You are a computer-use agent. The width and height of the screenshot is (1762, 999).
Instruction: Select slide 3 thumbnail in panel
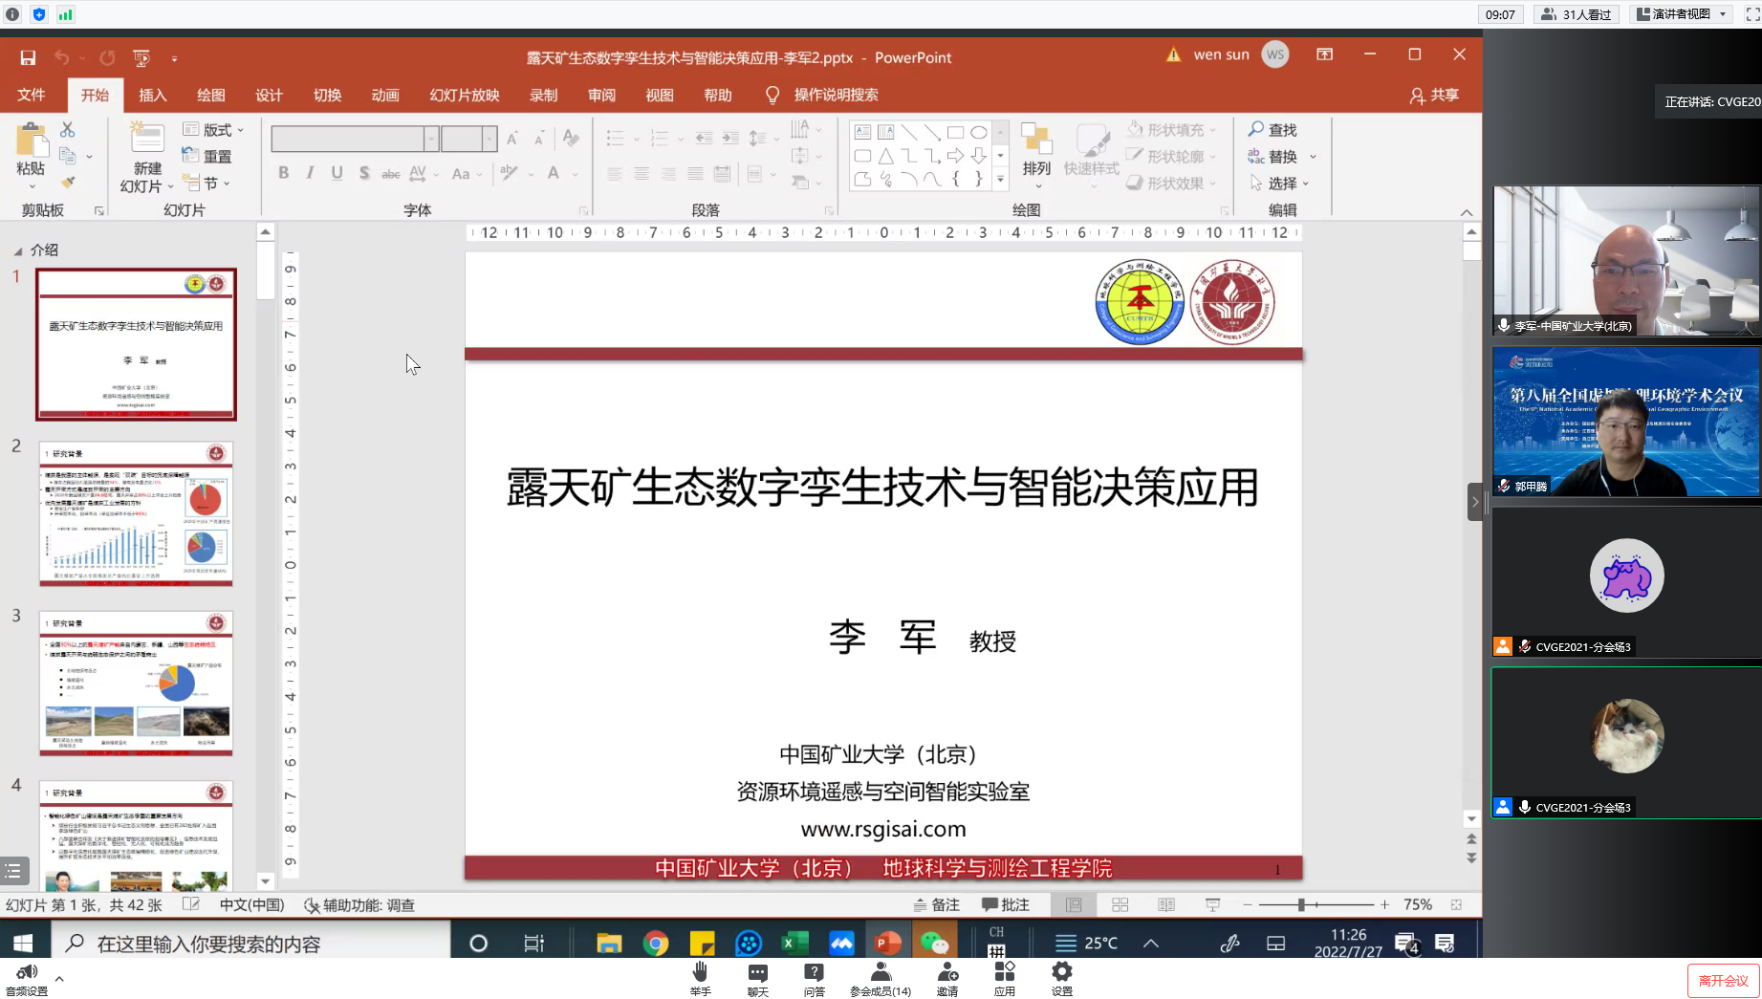point(136,684)
